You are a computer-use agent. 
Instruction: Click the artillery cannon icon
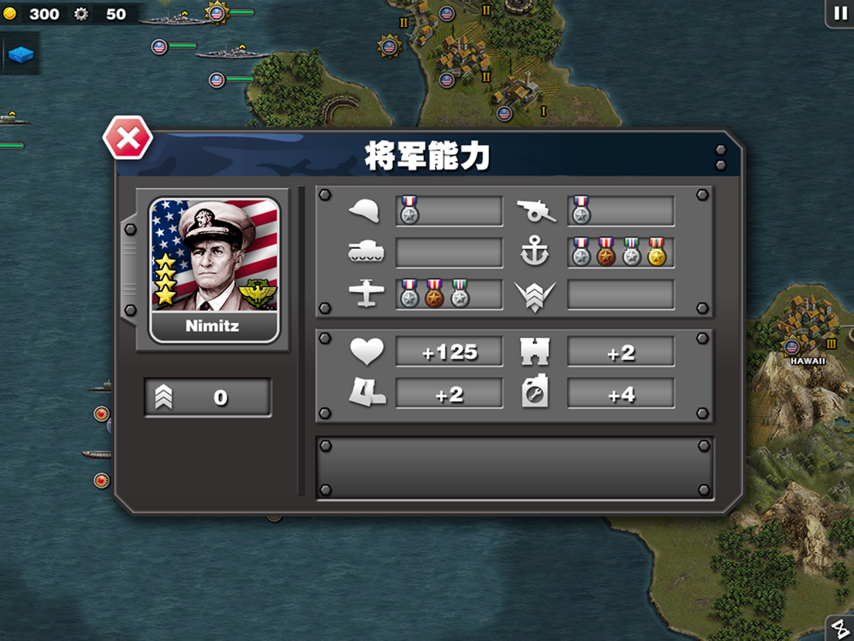point(536,211)
